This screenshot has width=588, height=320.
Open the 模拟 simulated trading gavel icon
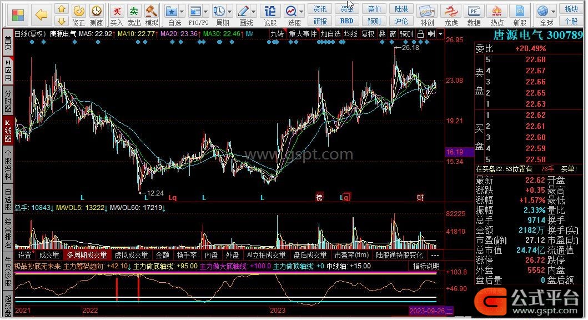point(151,11)
